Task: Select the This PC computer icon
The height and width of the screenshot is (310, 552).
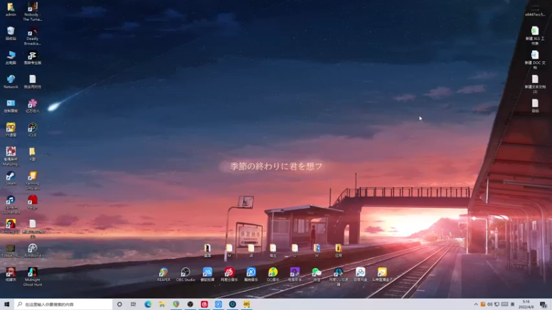Action: [10, 57]
